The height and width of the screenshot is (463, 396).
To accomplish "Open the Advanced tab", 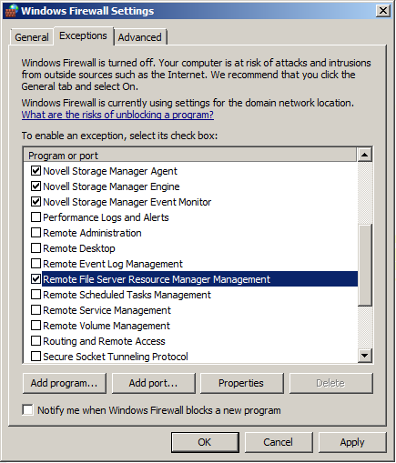I will (140, 37).
